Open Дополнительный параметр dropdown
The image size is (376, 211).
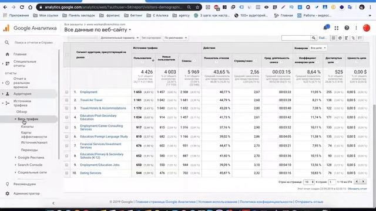pos(120,38)
